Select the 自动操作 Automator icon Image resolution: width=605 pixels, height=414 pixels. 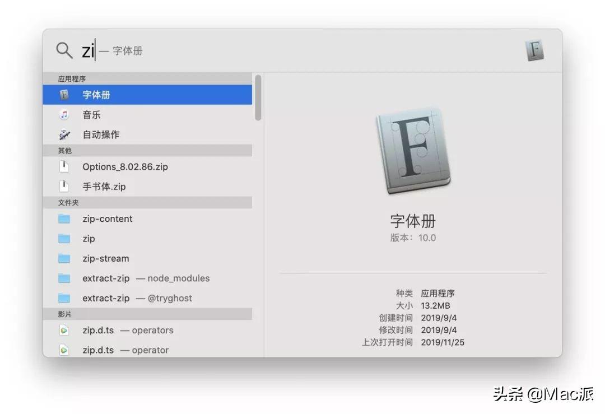[x=64, y=134]
